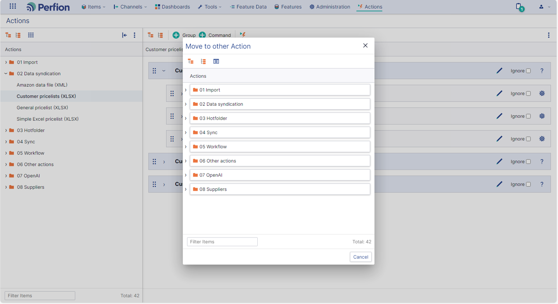Toggle Ignore checkbox on second nested command row

528,116
